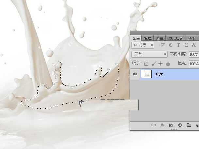Open the fx layer style menu
Screen dimensions: 199x149
tap(162, 125)
